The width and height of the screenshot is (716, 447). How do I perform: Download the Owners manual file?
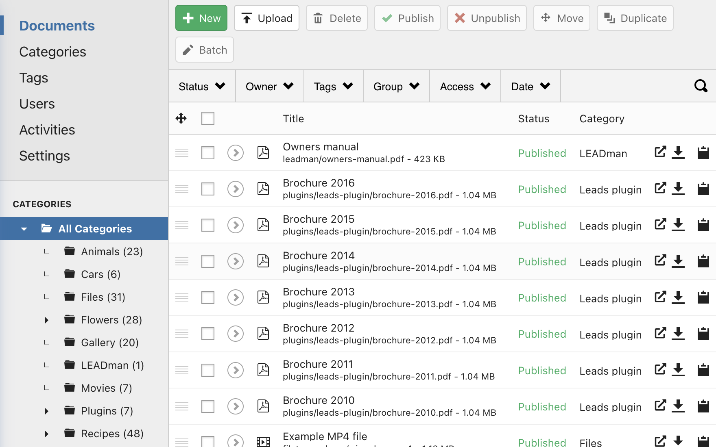pos(678,152)
